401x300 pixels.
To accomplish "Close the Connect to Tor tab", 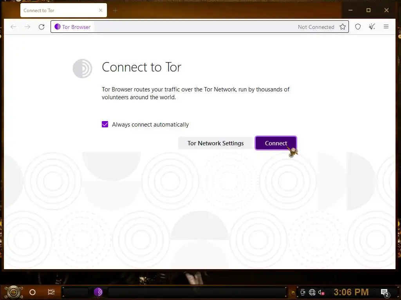I will point(101,10).
